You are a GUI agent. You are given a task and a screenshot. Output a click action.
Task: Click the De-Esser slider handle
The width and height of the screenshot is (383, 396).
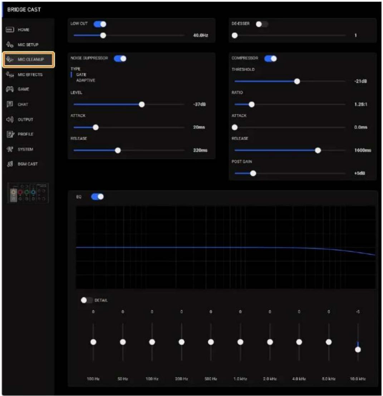pyautogui.click(x=235, y=35)
